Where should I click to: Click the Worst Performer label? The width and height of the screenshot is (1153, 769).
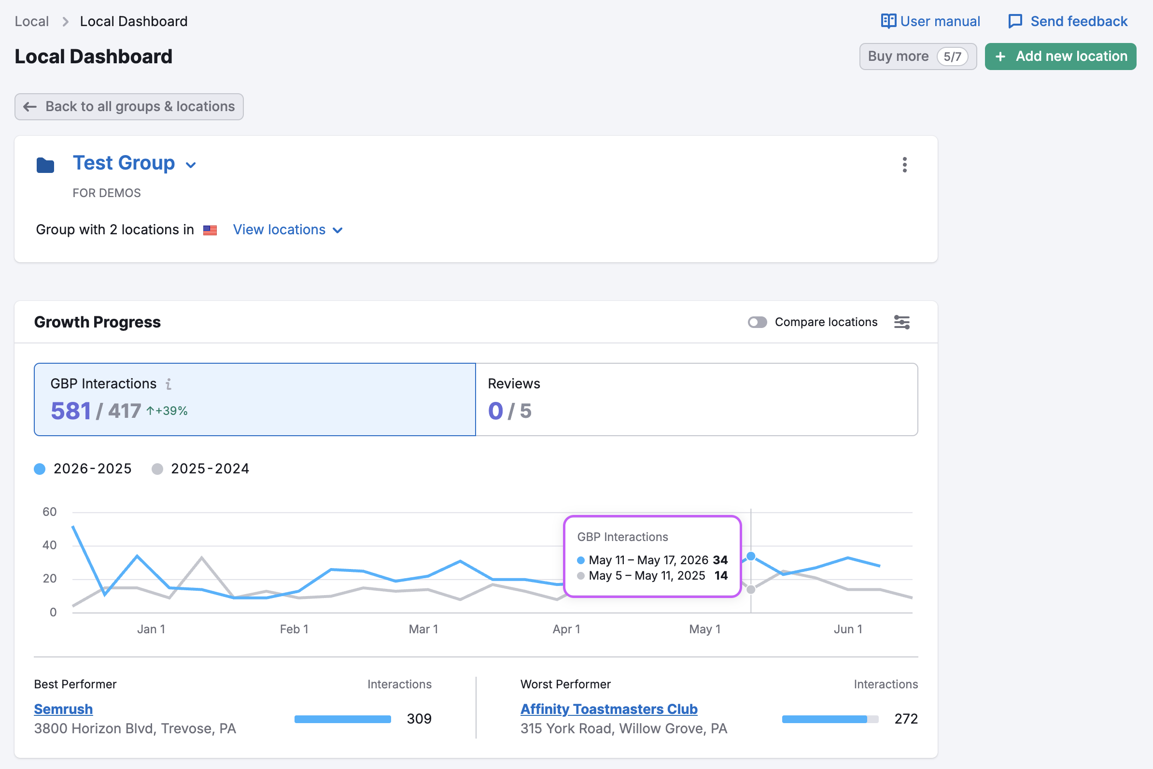pos(566,684)
